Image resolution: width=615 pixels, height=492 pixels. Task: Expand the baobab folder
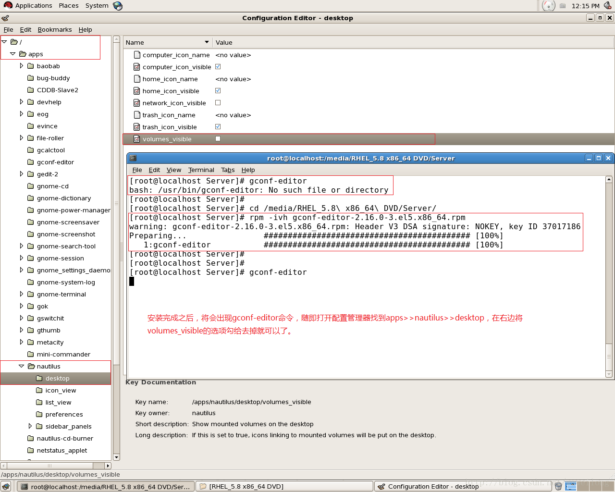(22, 66)
